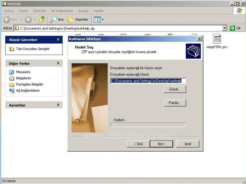Image resolution: width=246 pixels, height=184 pixels.
Task: Open the address bar dropdown arrow
Action: 225,28
